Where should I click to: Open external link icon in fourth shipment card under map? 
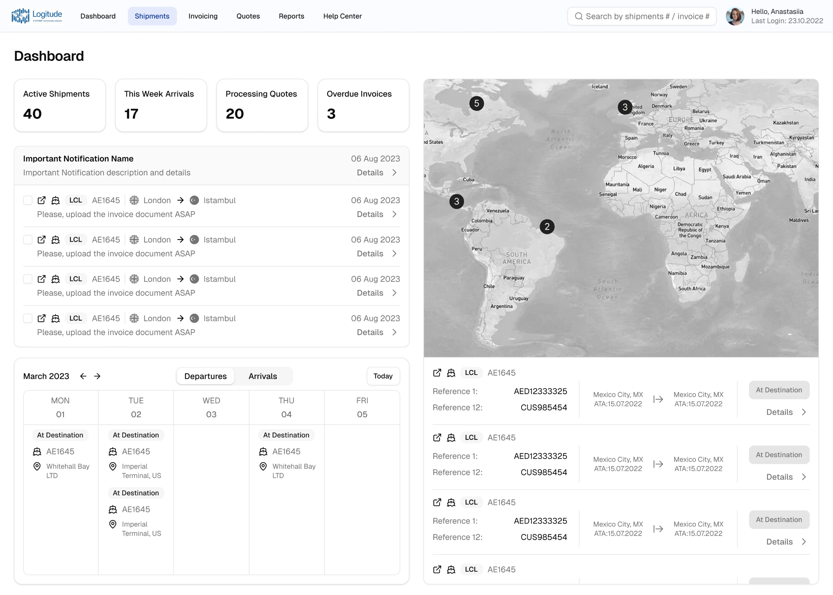[437, 569]
